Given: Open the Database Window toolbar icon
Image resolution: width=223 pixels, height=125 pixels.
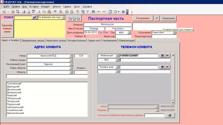Looking at the screenshot, I should [110, 11].
